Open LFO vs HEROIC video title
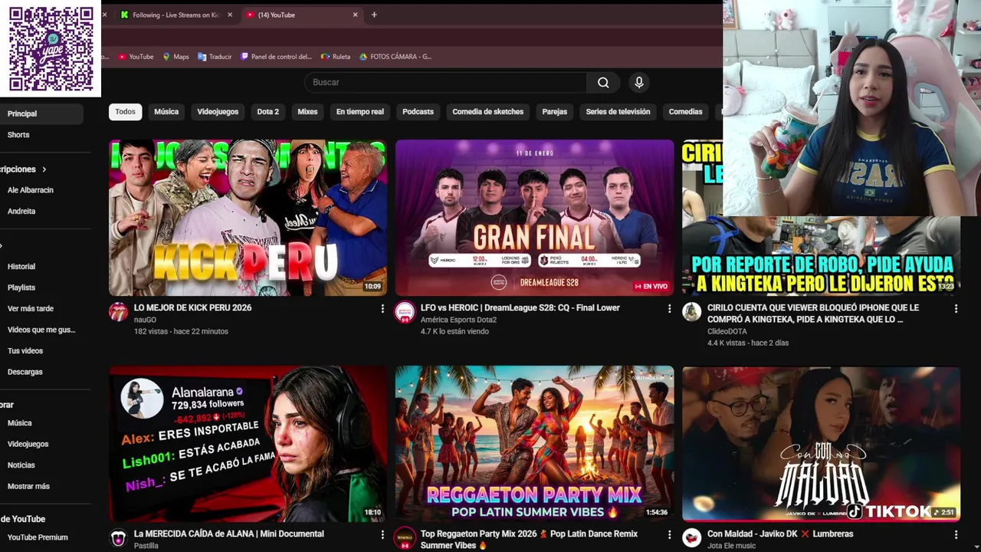The width and height of the screenshot is (981, 552). [x=520, y=307]
